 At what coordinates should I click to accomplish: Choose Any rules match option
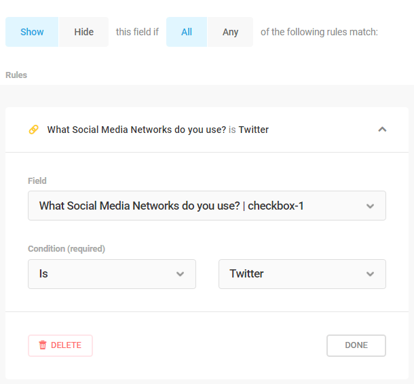[230, 32]
